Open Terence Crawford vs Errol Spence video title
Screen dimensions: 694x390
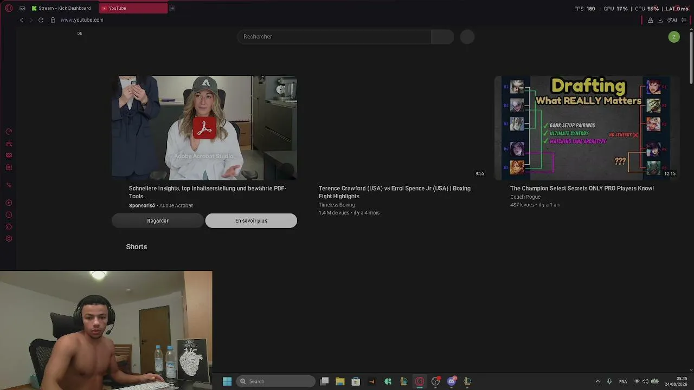pos(395,192)
